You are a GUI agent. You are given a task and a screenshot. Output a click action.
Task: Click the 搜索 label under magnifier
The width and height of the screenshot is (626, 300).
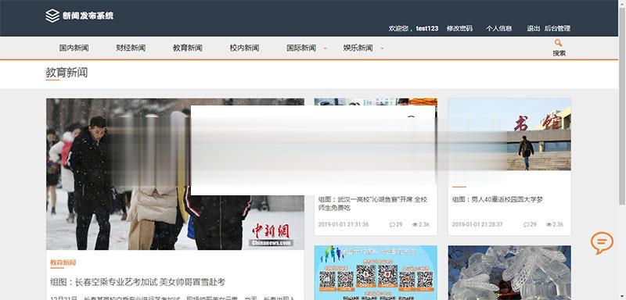(559, 53)
